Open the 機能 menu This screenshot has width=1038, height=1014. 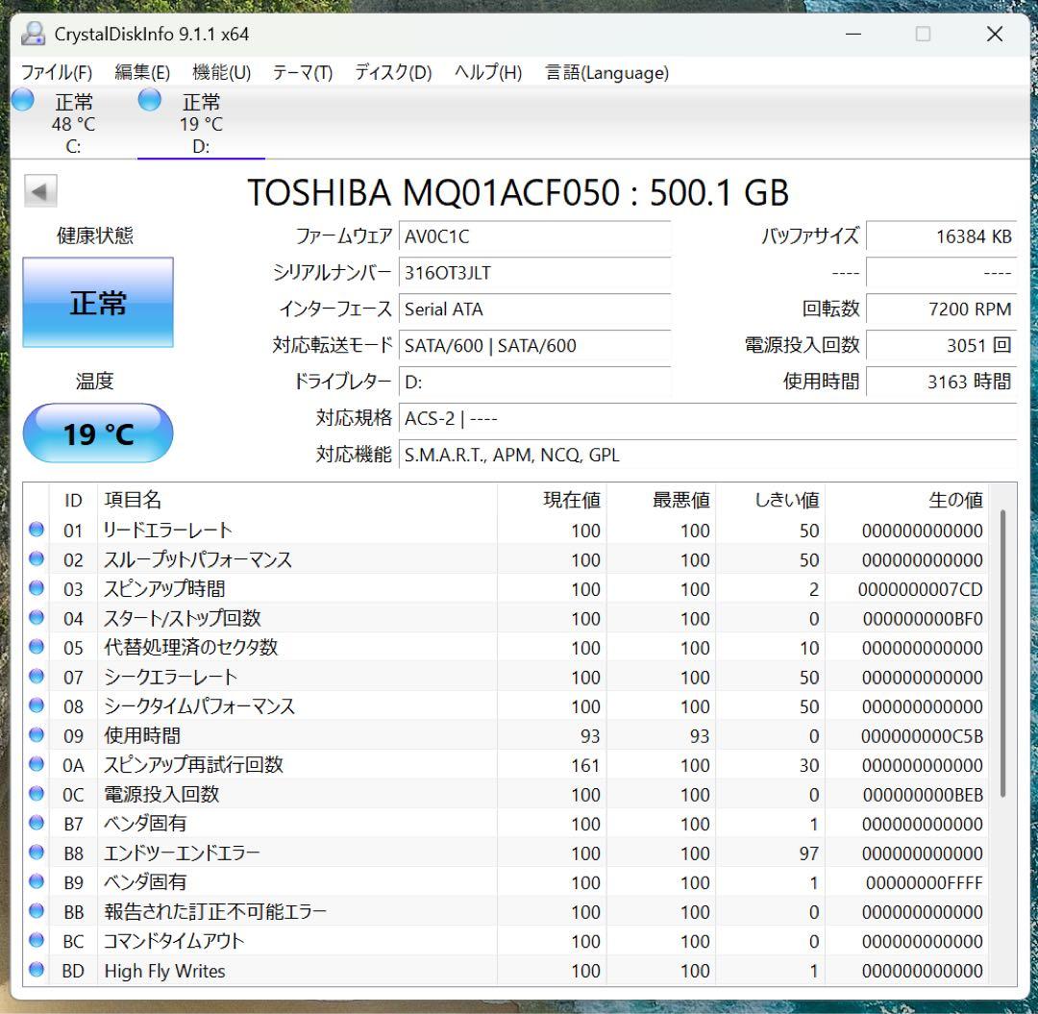pos(219,72)
